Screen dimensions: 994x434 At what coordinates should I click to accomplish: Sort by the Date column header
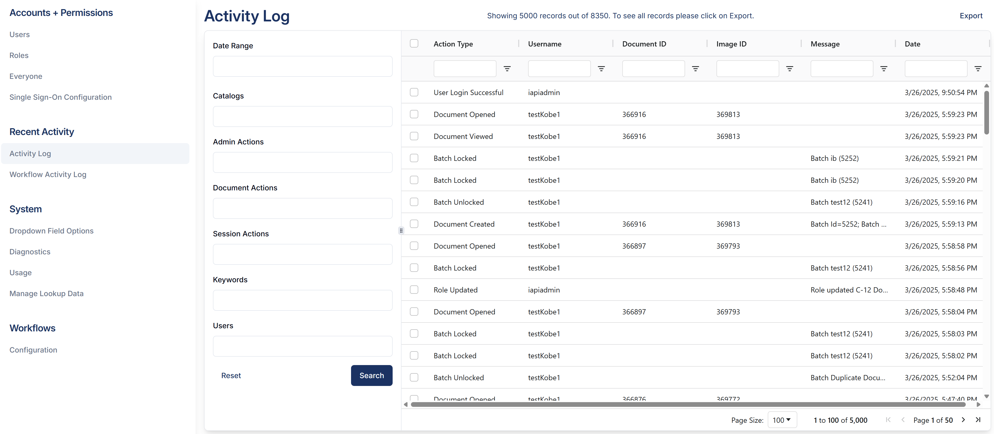[x=912, y=44]
